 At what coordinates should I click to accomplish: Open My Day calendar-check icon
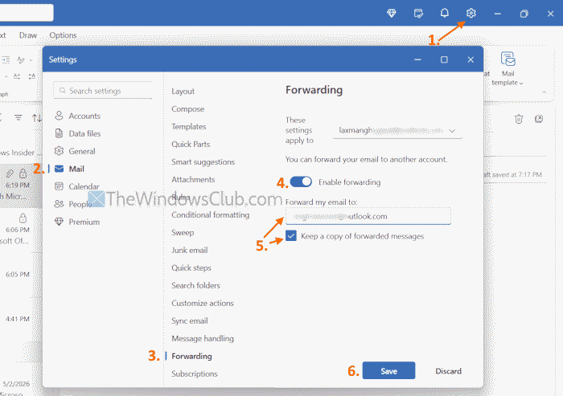418,14
